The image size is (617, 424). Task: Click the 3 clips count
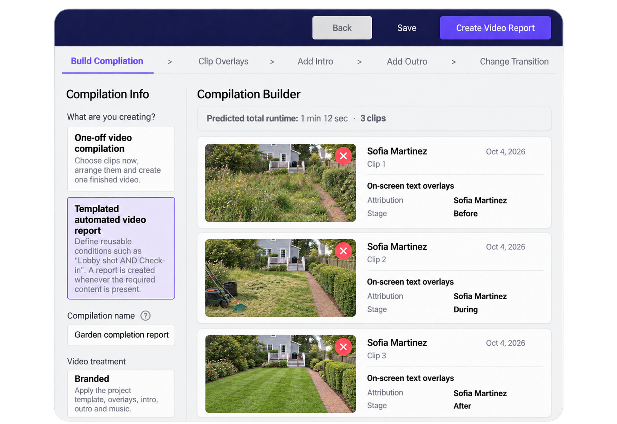[373, 119]
